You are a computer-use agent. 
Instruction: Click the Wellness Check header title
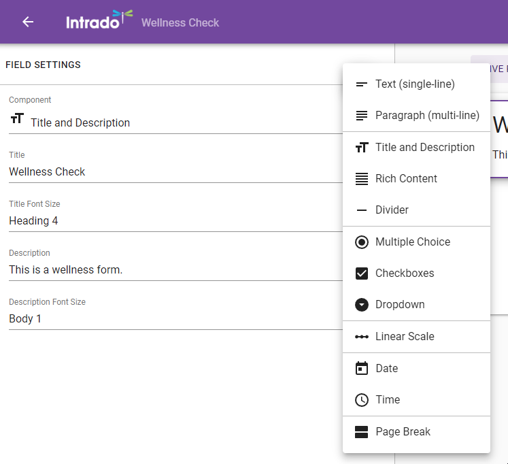(x=180, y=23)
